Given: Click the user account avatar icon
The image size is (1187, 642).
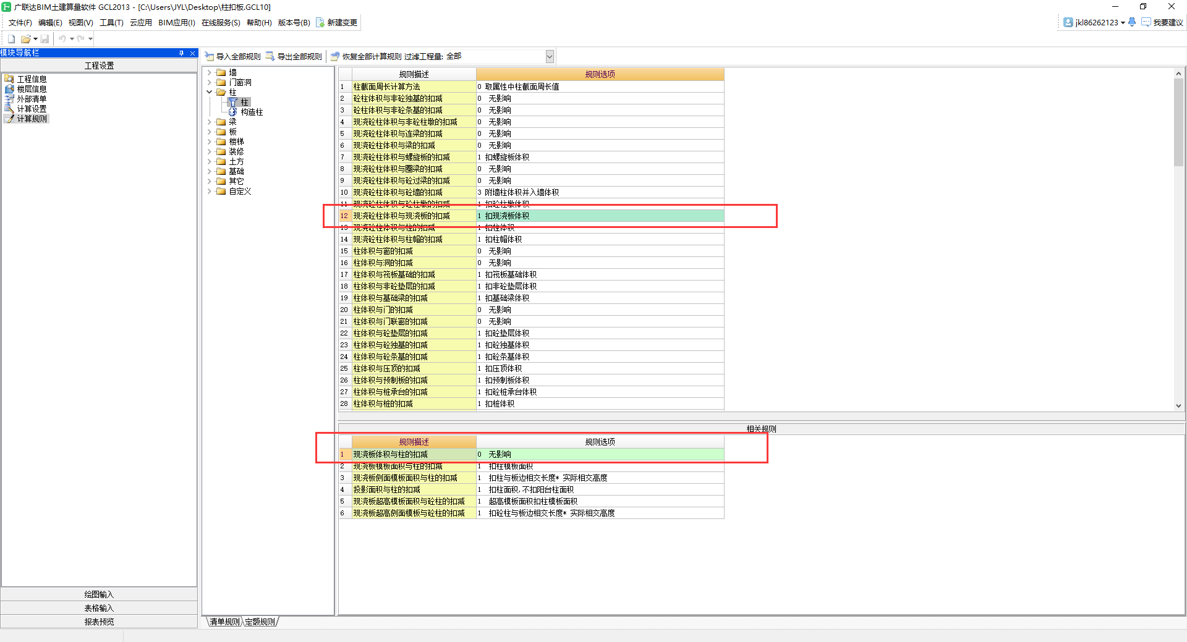Looking at the screenshot, I should click(x=1068, y=22).
